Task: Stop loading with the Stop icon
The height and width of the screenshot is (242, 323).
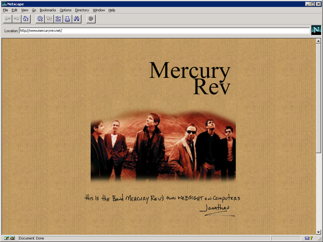Action: pyautogui.click(x=91, y=19)
